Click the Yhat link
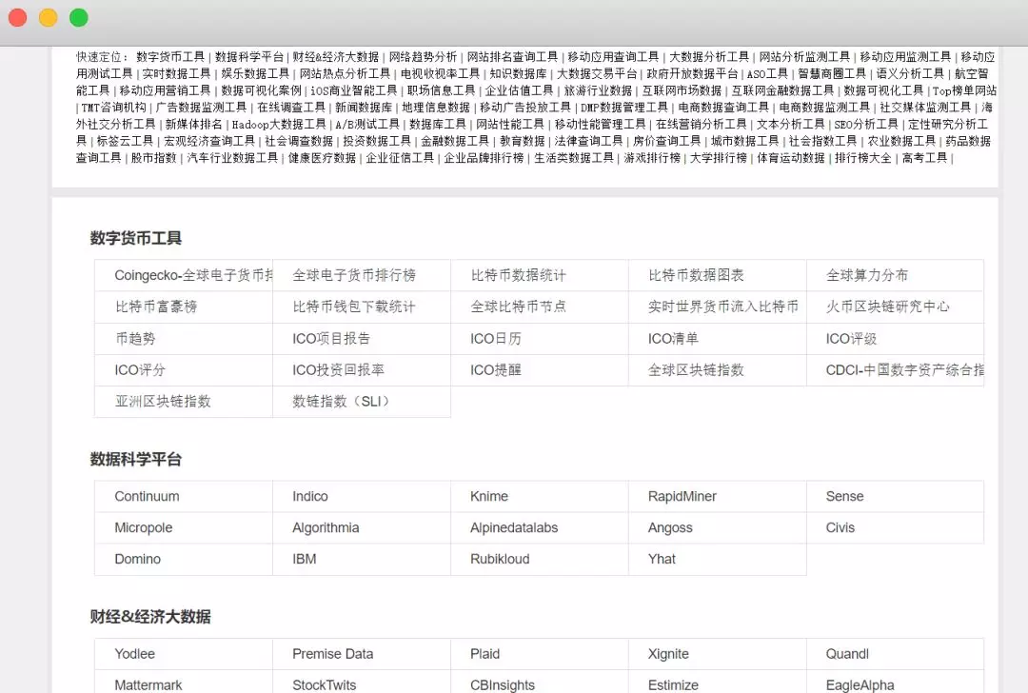This screenshot has height=693, width=1028. pyautogui.click(x=662, y=559)
